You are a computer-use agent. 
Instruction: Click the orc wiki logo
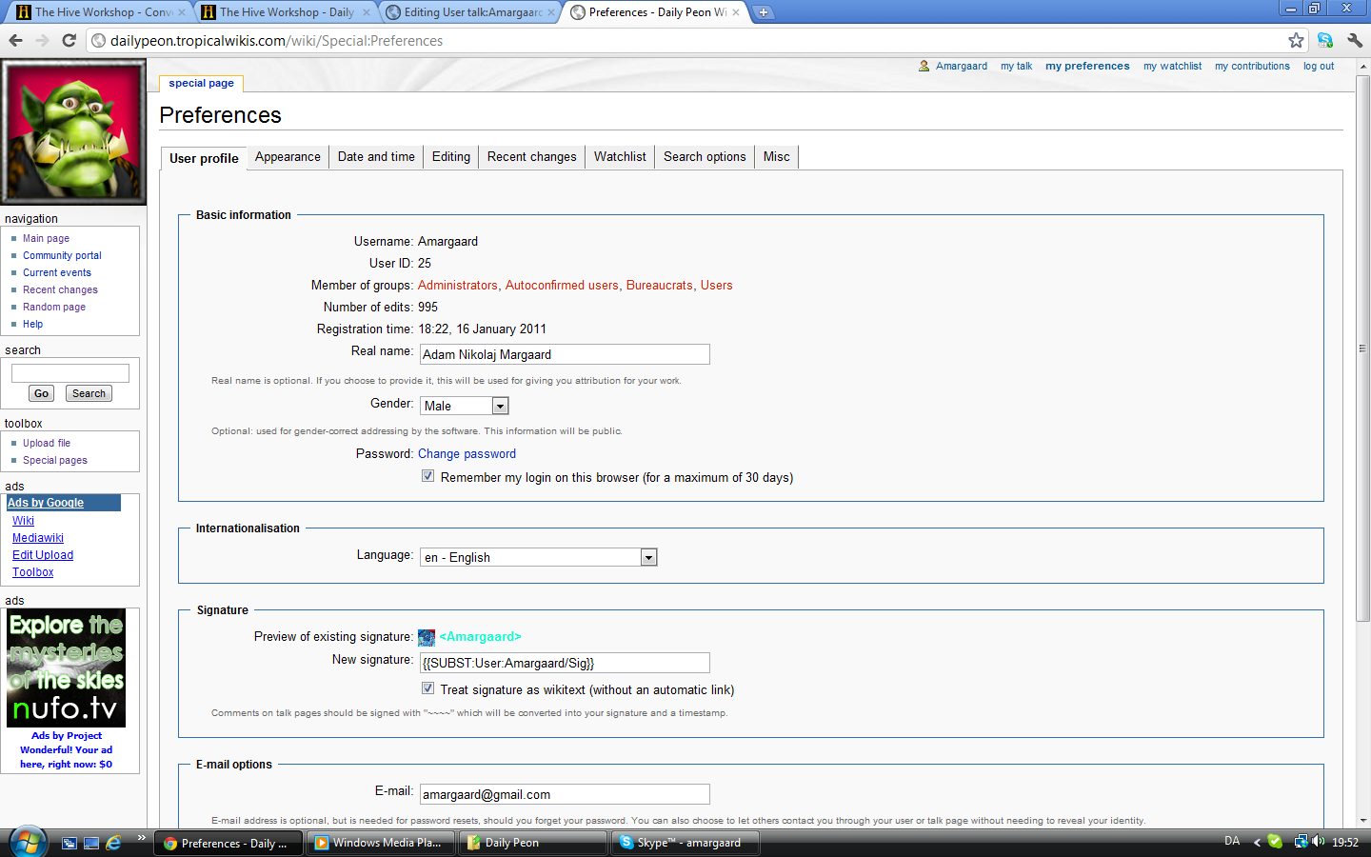click(73, 131)
